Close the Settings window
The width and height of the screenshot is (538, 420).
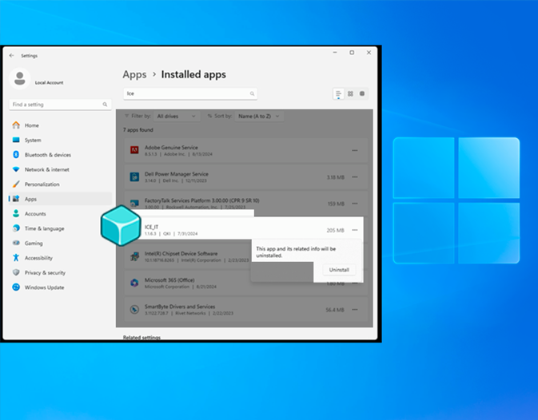369,53
